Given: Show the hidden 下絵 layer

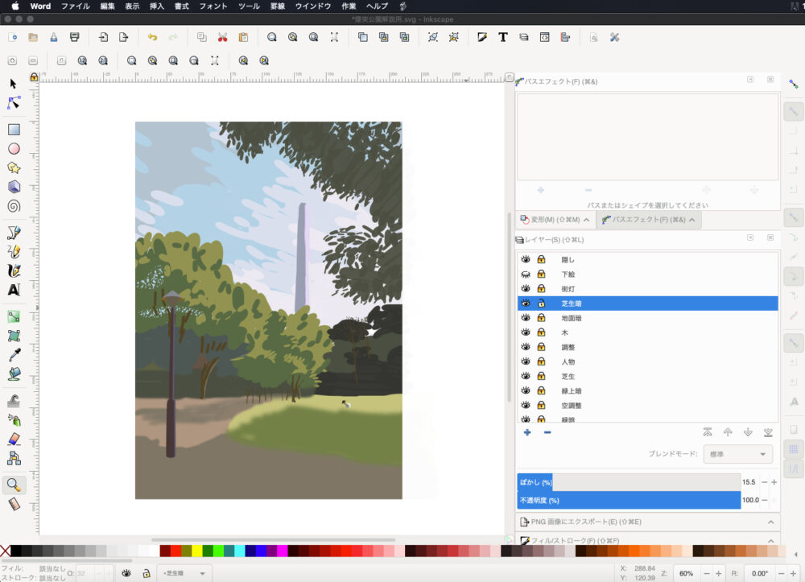Looking at the screenshot, I should click(526, 274).
